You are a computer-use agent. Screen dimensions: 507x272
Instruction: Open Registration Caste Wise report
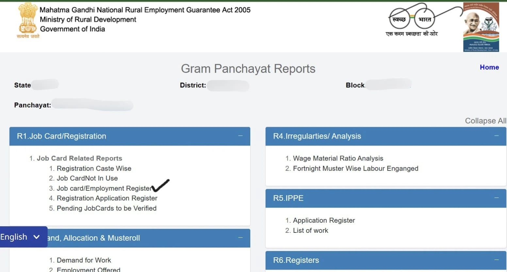point(94,168)
